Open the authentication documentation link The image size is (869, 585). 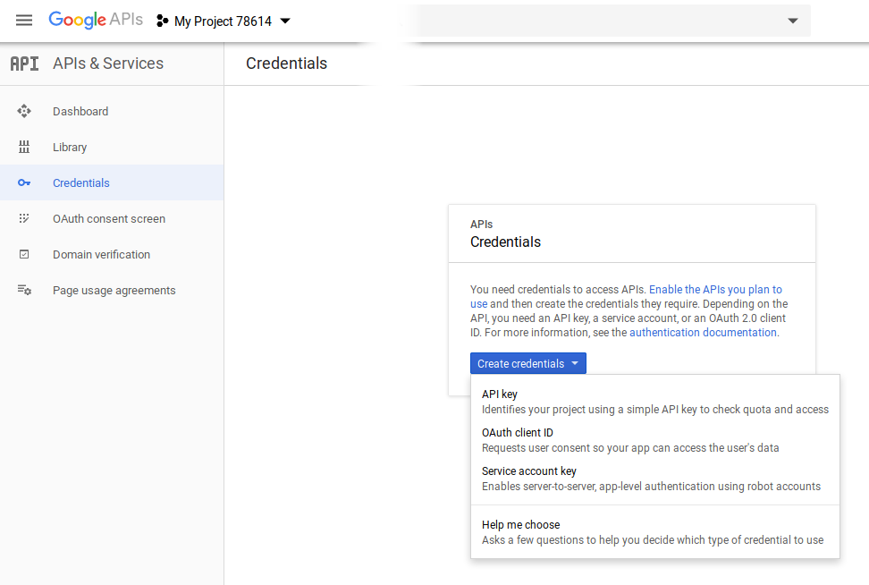tap(703, 333)
